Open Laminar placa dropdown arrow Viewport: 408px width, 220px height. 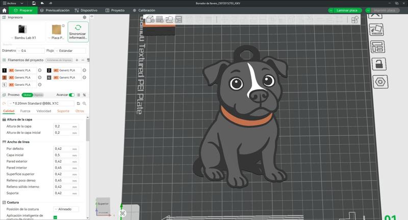point(330,10)
